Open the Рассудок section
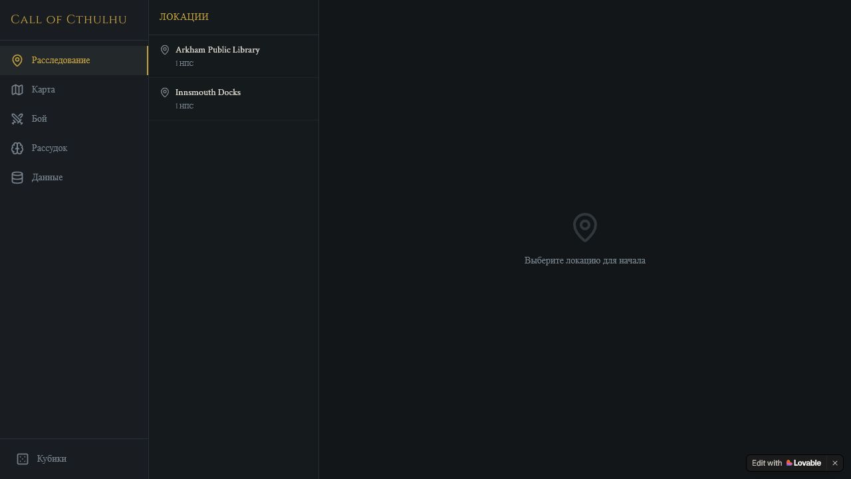The height and width of the screenshot is (479, 851). click(x=74, y=148)
